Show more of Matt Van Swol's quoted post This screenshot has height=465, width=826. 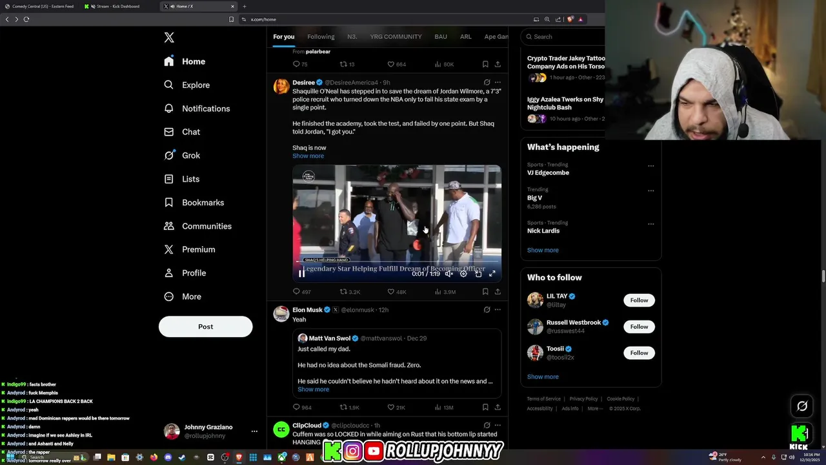coord(313,389)
